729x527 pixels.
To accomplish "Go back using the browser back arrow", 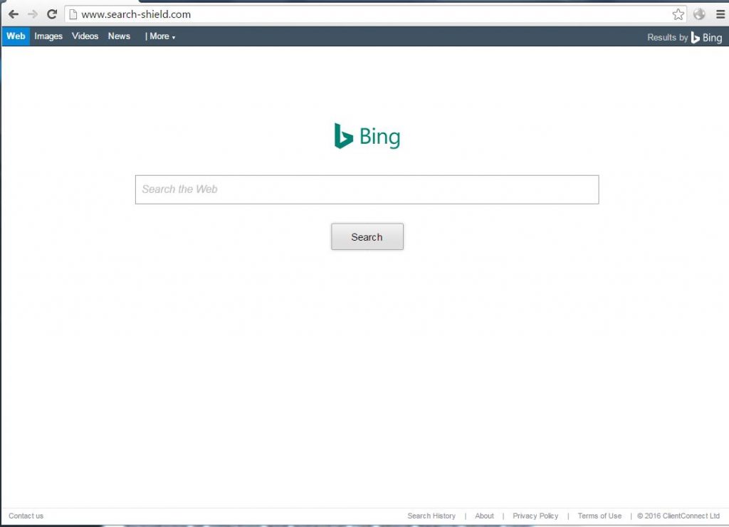I will click(x=14, y=14).
